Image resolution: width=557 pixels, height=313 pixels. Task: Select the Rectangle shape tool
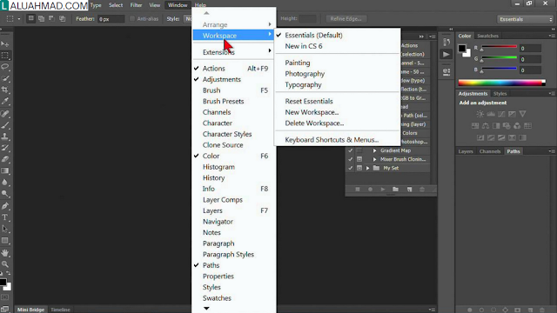(x=5, y=241)
